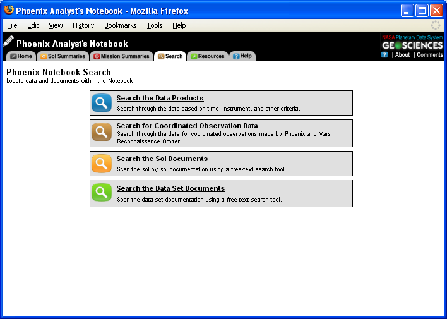This screenshot has width=447, height=319.
Task: Open the Mission Summaries tab
Action: click(121, 56)
